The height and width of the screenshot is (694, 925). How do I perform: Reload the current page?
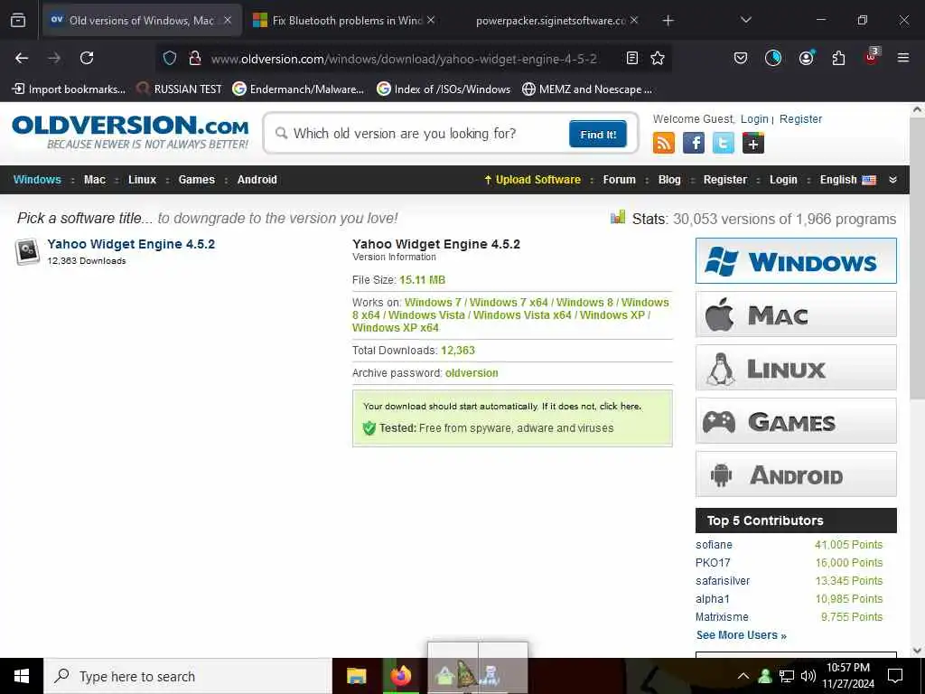[87, 58]
